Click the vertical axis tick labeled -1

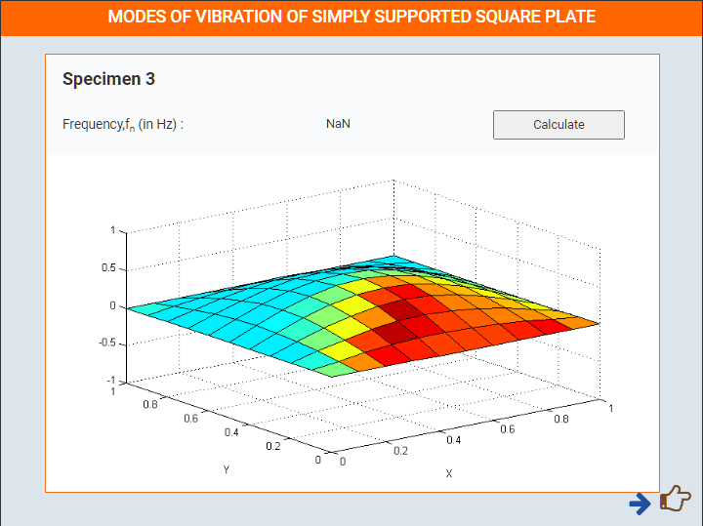[x=111, y=381]
